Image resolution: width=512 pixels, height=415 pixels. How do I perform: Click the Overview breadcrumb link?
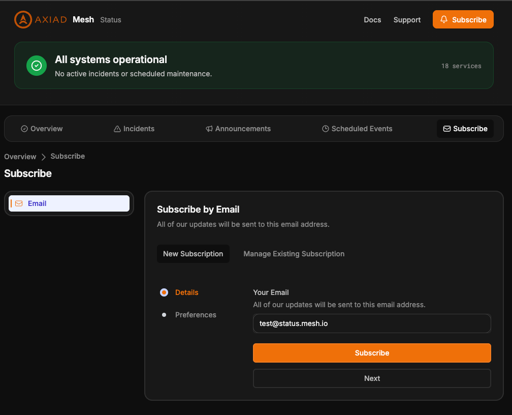pos(20,157)
